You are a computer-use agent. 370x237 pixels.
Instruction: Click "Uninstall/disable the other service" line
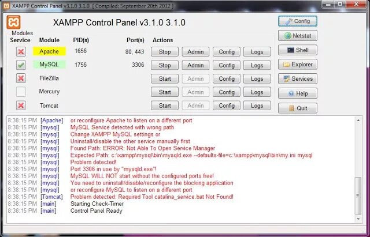coord(130,141)
